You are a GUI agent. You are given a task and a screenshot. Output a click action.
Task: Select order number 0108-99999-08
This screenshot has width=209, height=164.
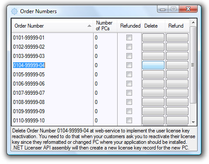coord(29,102)
